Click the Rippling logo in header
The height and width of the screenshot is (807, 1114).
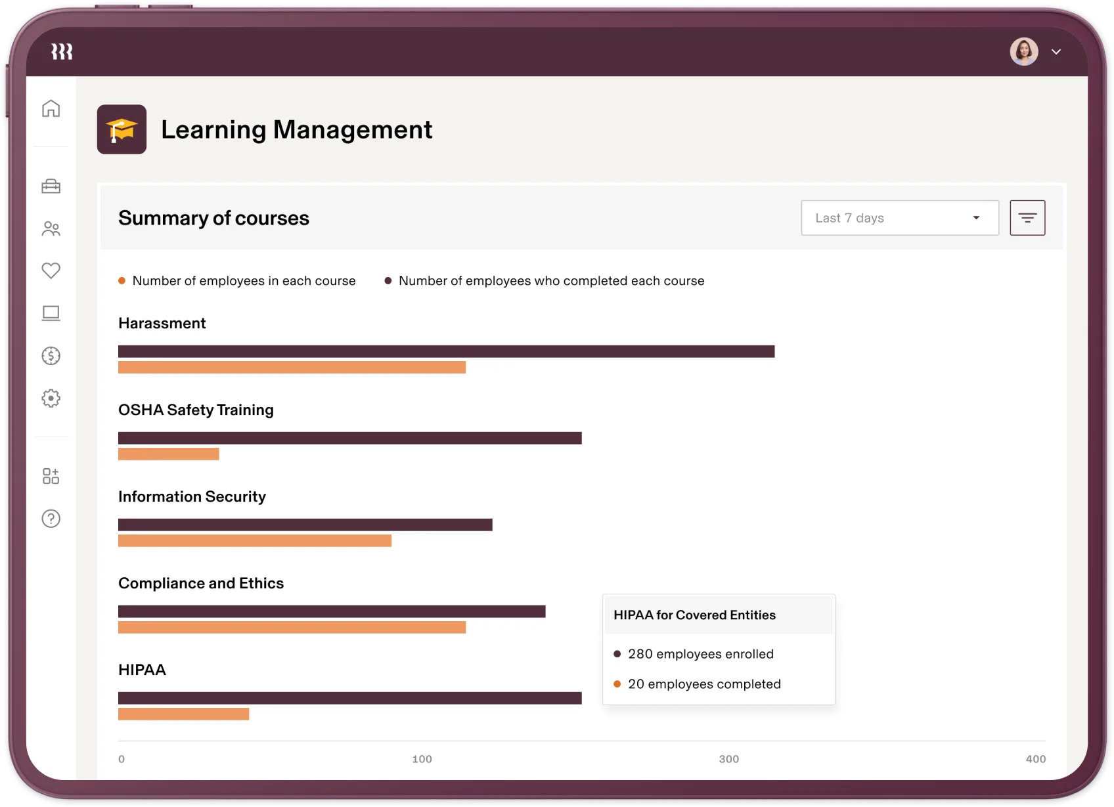coord(62,51)
